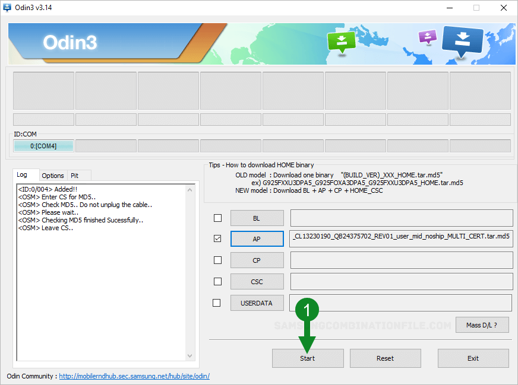Close the Odin3 window
This screenshot has height=385, width=518.
pos(504,8)
